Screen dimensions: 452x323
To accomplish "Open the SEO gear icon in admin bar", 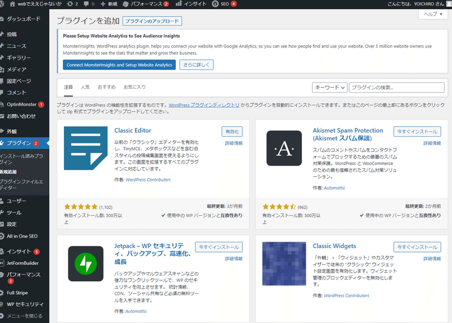I will coord(215,4).
